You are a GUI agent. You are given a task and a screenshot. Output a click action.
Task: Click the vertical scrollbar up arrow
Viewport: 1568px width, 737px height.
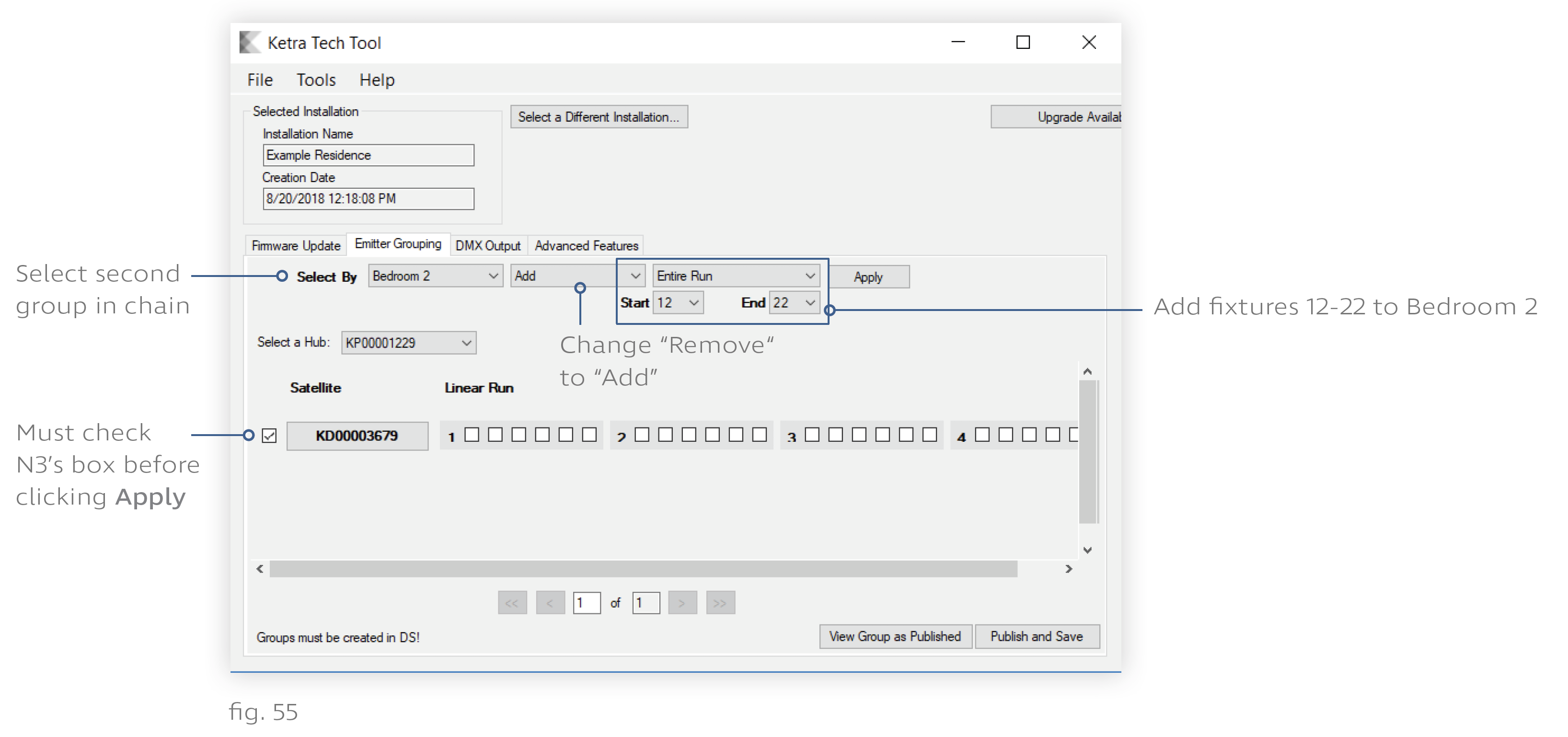click(1088, 370)
